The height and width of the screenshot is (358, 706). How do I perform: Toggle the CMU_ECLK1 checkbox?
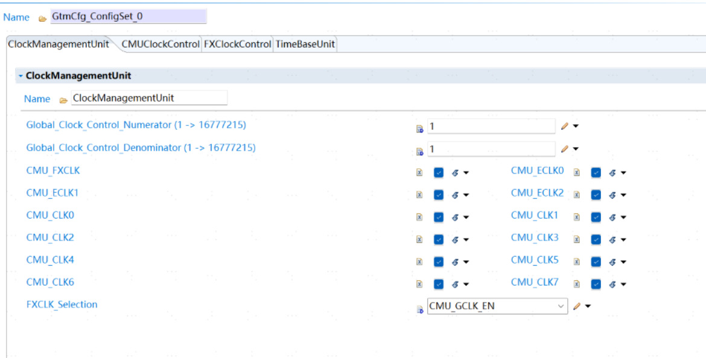(439, 195)
